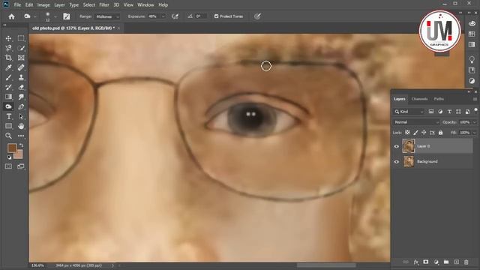Click the pressure-for-size icon
The height and width of the screenshot is (270, 480).
pos(257,16)
